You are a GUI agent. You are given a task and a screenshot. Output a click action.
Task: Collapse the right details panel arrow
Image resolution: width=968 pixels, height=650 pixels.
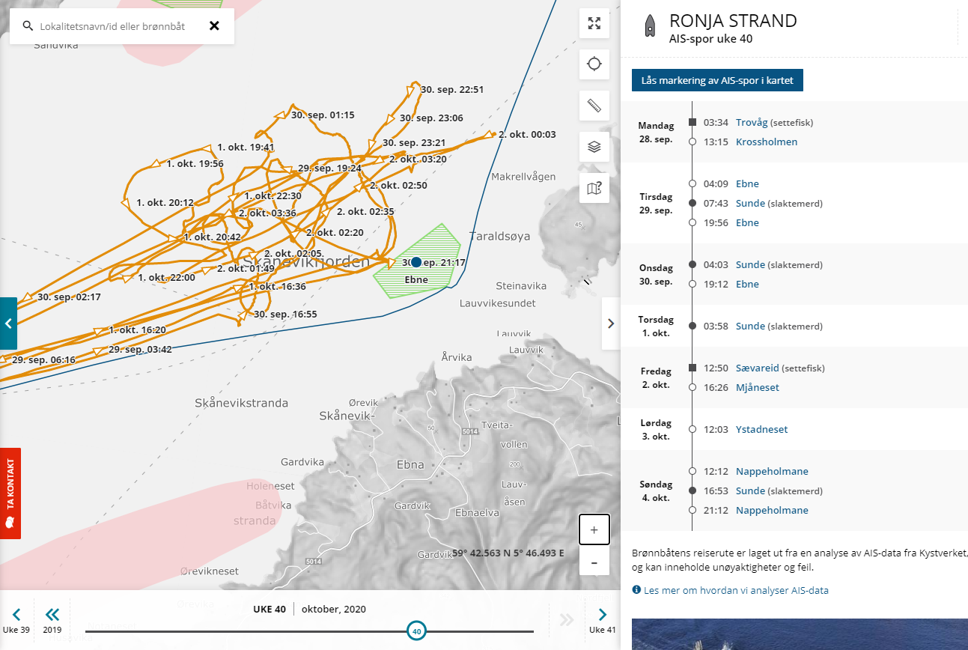point(611,324)
